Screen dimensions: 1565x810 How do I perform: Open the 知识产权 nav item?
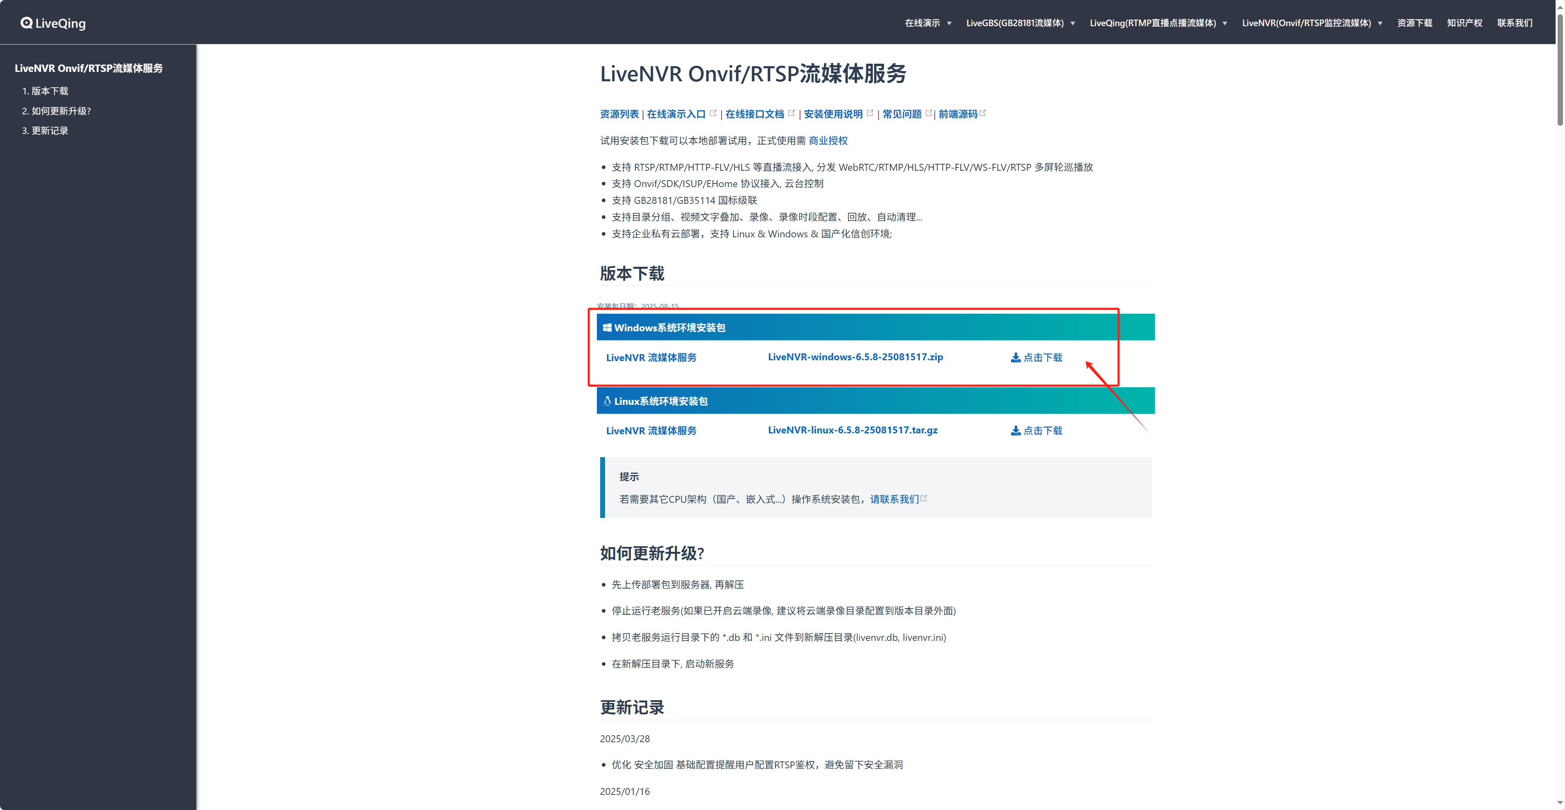(1464, 23)
